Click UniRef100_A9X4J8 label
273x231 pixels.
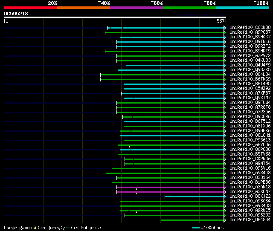250,173
